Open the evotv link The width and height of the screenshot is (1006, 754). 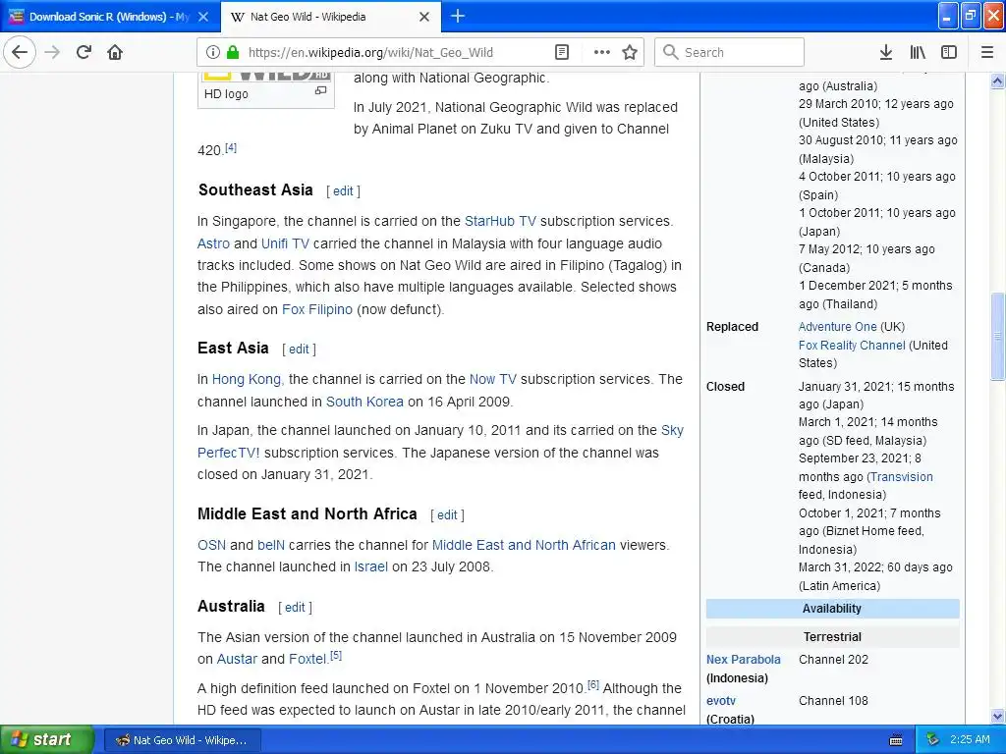(x=721, y=701)
